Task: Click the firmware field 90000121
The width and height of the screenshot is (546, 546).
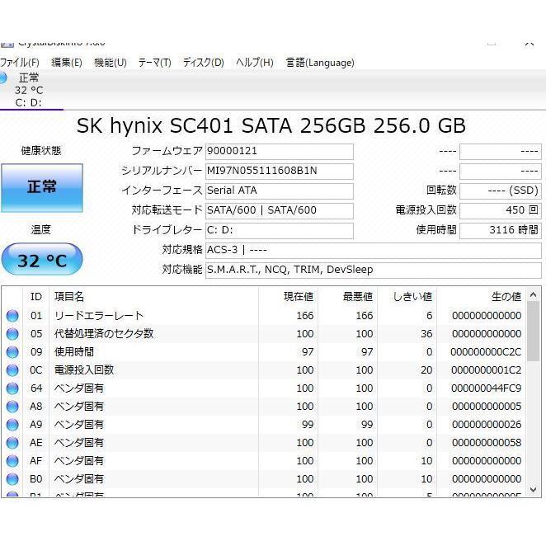Action: click(x=280, y=152)
